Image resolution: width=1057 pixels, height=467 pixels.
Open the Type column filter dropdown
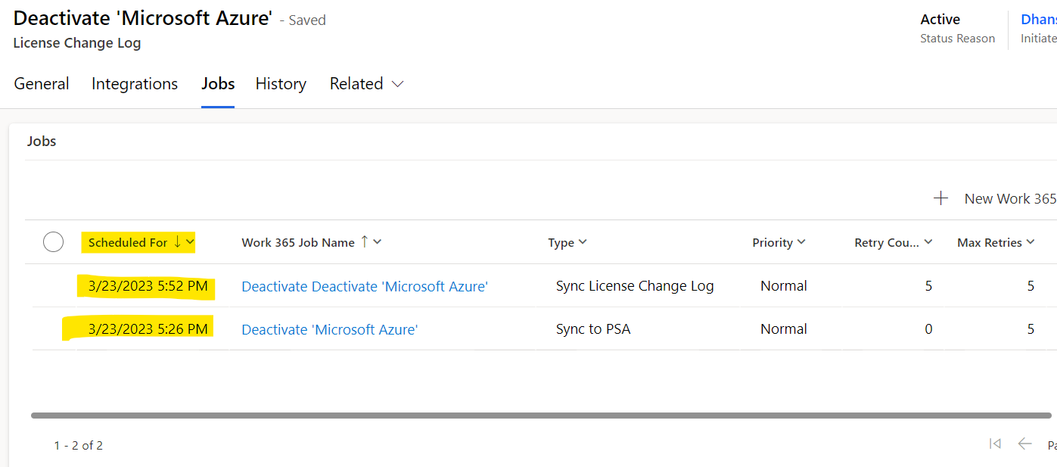coord(583,242)
